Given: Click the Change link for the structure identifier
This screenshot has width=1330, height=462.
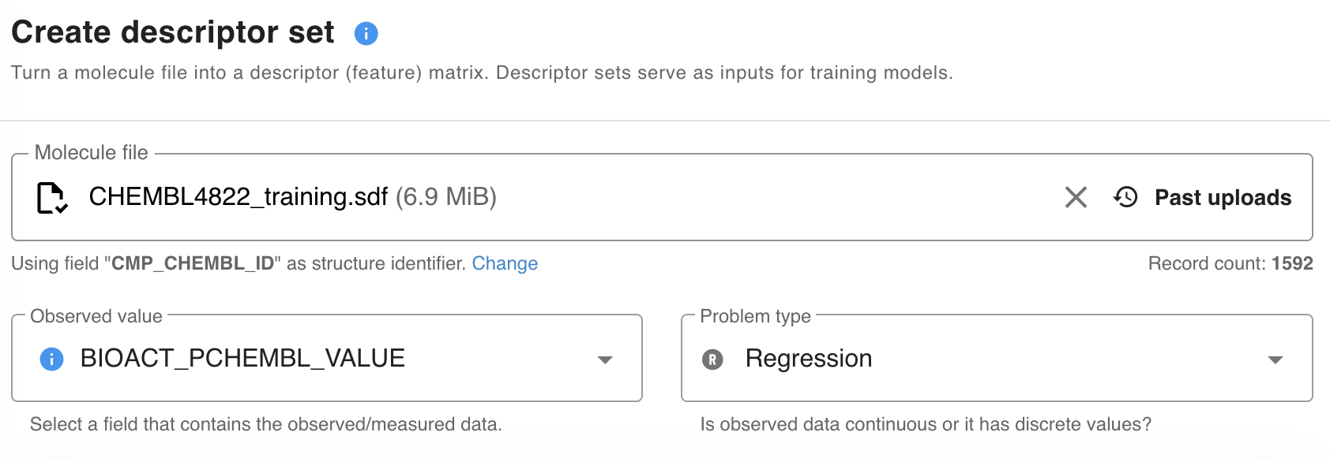Looking at the screenshot, I should click(x=505, y=263).
